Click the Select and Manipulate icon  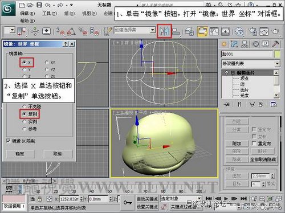coord(35,31)
